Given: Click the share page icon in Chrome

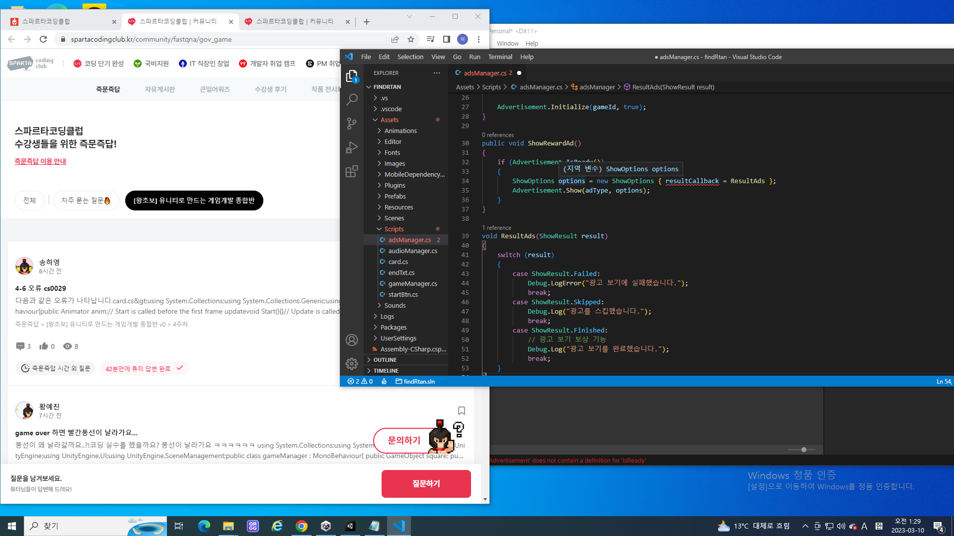Looking at the screenshot, I should 395,39.
